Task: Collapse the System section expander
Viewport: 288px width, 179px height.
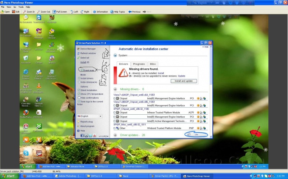Action: point(115,55)
